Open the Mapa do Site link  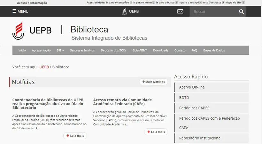pos(235,3)
